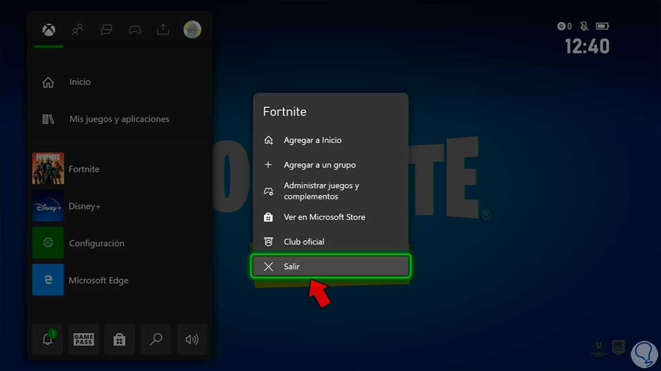The image size is (661, 371).
Task: Click the controller battery status icon
Action: [602, 26]
